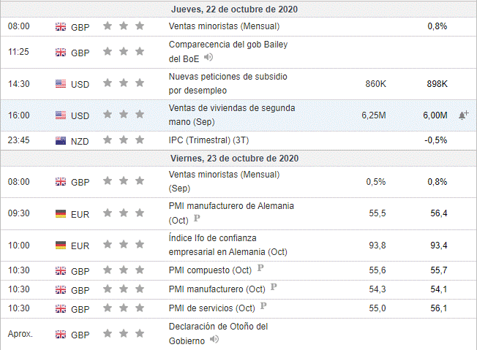Click the US flag on Nuevas peticiones row
Viewport: 477px width, 350px height.
(61, 84)
